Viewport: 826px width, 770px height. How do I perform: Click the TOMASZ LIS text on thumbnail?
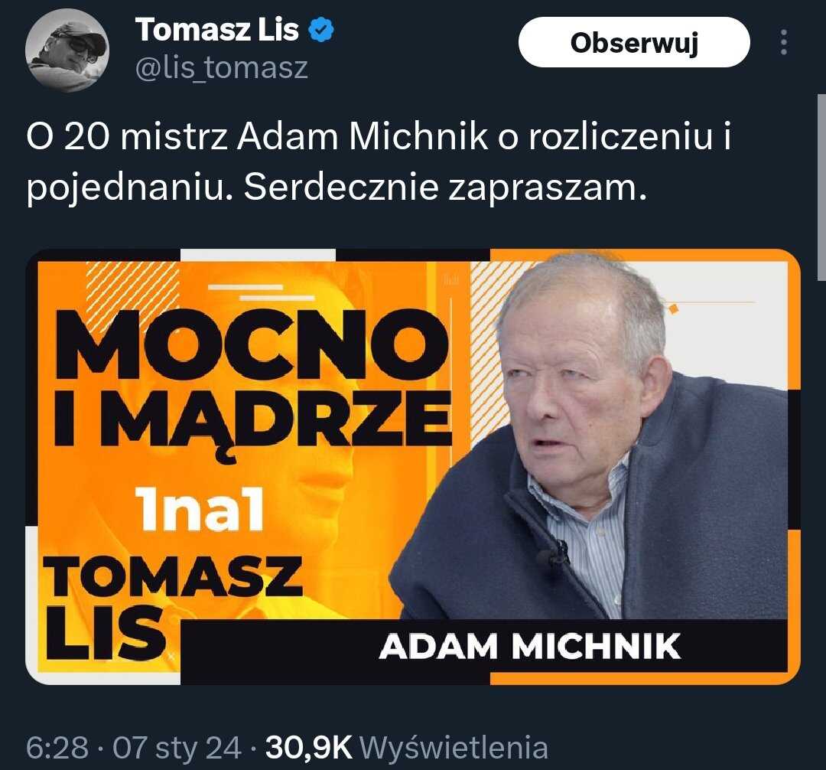[173, 608]
